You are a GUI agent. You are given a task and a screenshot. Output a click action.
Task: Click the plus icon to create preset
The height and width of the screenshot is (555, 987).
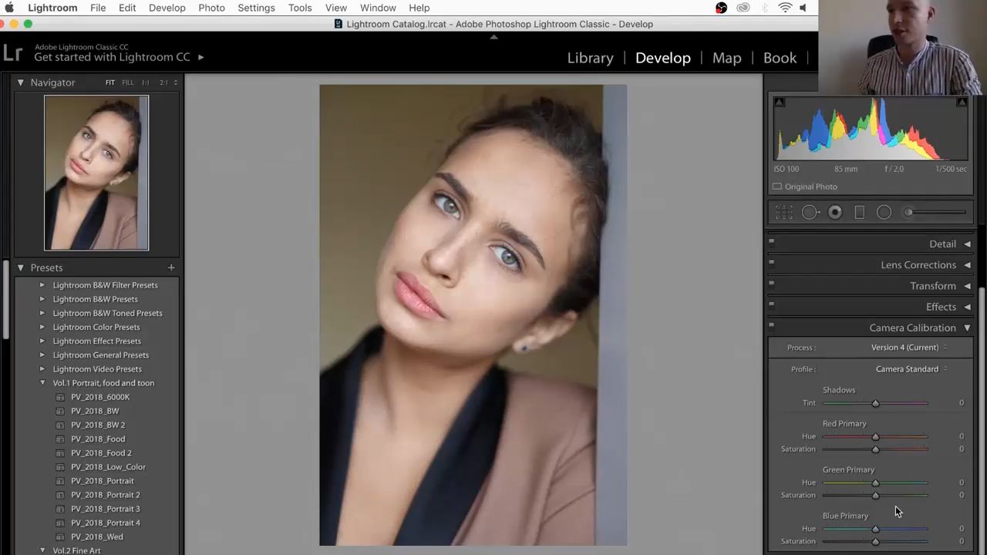tap(171, 267)
